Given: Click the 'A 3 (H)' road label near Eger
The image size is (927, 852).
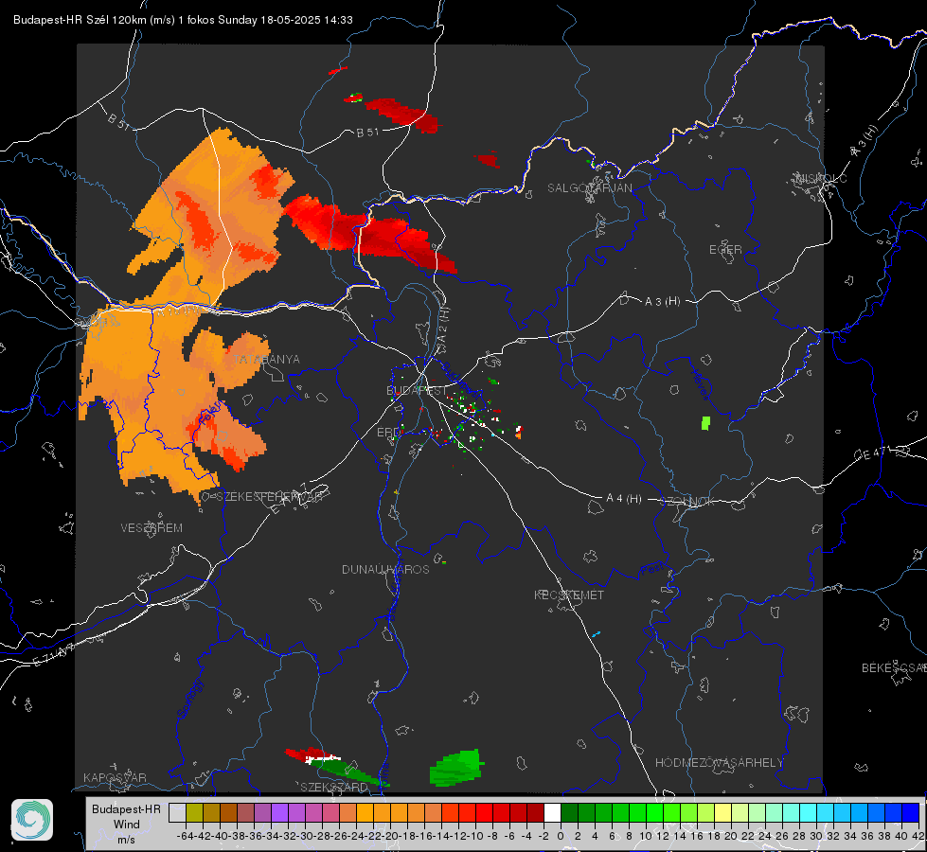Looking at the screenshot, I should click(x=662, y=302).
